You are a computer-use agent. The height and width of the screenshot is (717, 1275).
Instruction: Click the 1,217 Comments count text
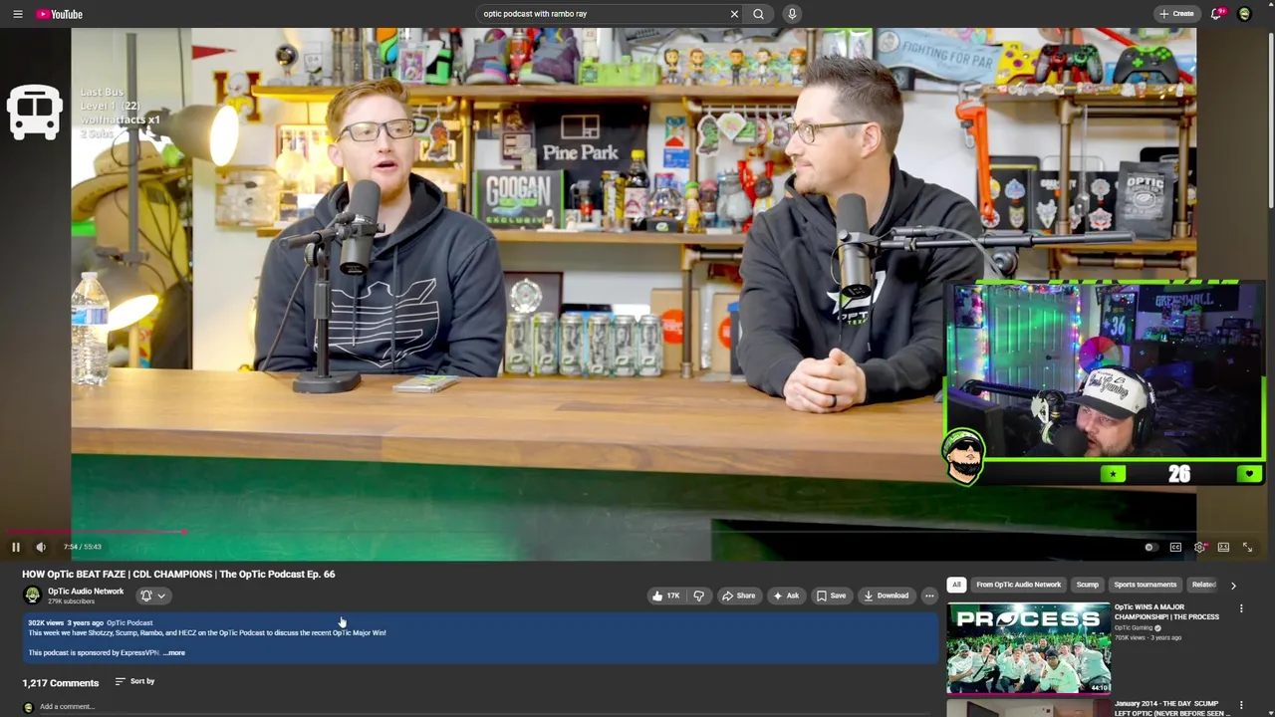click(61, 683)
